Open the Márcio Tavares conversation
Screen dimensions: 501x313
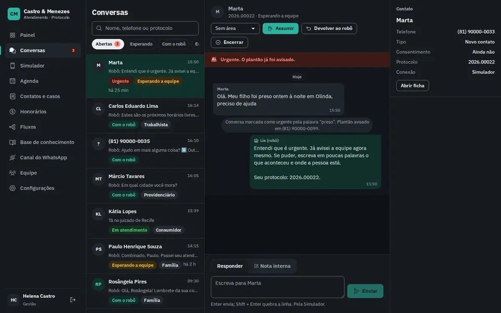click(145, 186)
